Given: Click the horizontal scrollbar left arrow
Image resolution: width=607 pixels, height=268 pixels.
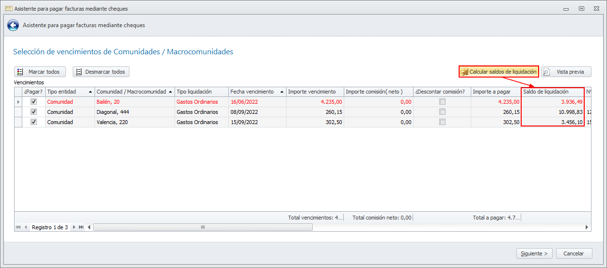Looking at the screenshot, I should point(89,227).
